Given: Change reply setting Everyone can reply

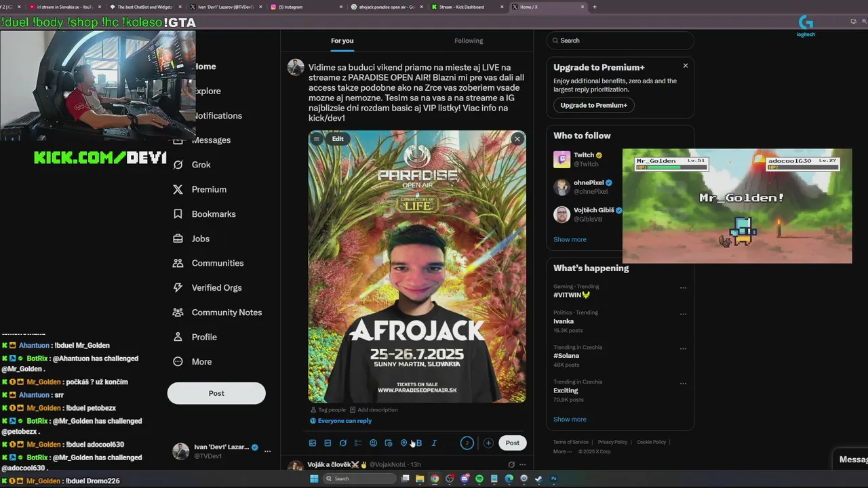Looking at the screenshot, I should (x=341, y=421).
